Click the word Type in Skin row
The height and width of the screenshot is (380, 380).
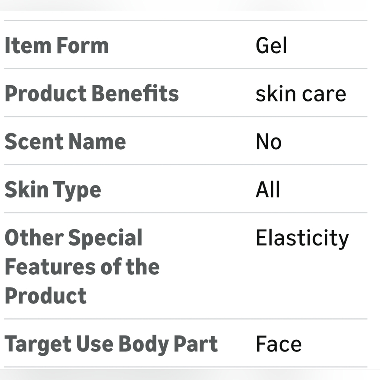[x=77, y=190]
